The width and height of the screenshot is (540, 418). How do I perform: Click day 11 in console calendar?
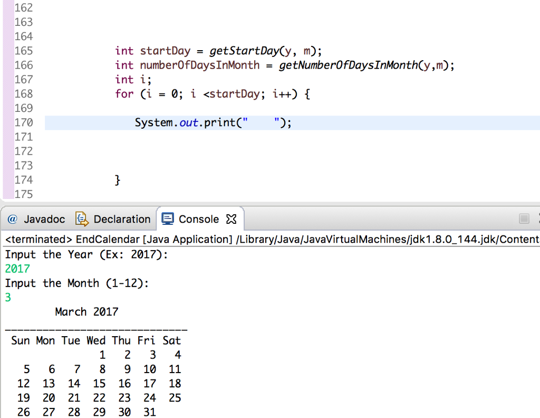pos(175,369)
